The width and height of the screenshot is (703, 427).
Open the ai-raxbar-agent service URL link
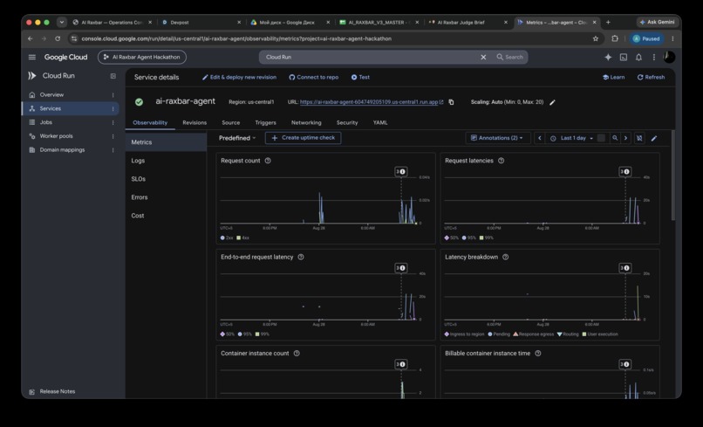369,102
